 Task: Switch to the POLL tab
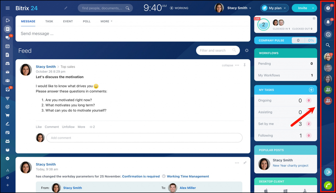(87, 21)
